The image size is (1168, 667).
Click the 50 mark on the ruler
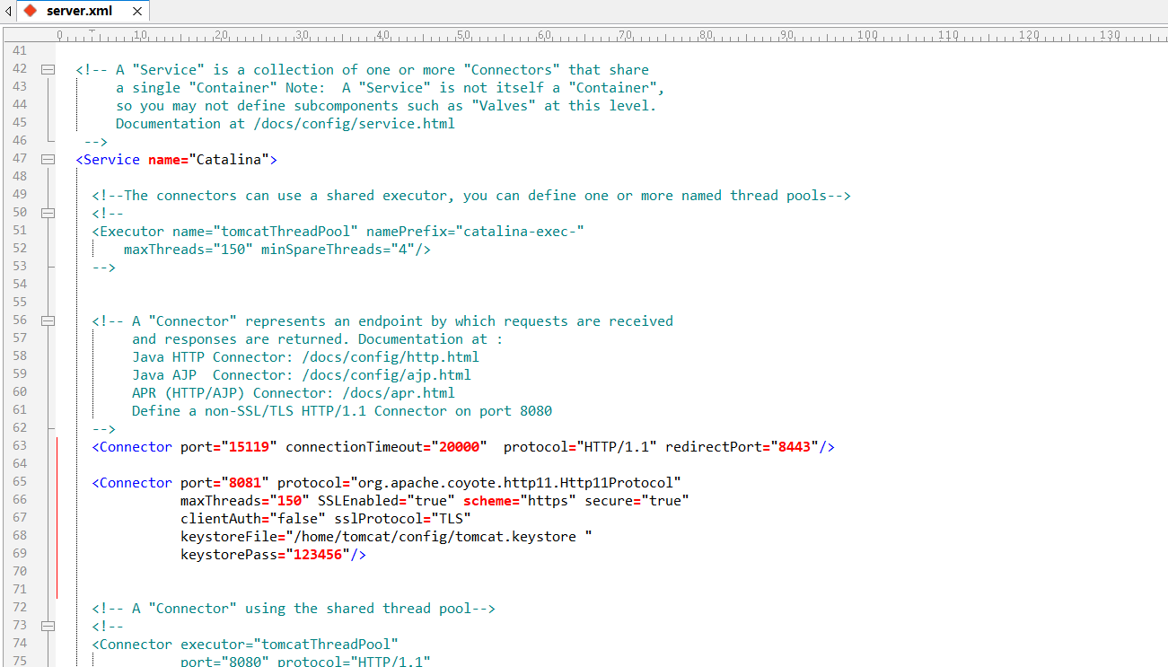[463, 35]
